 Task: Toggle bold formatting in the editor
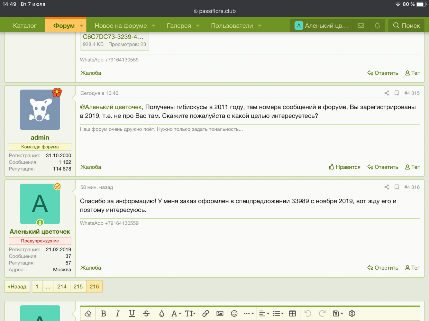click(104, 314)
